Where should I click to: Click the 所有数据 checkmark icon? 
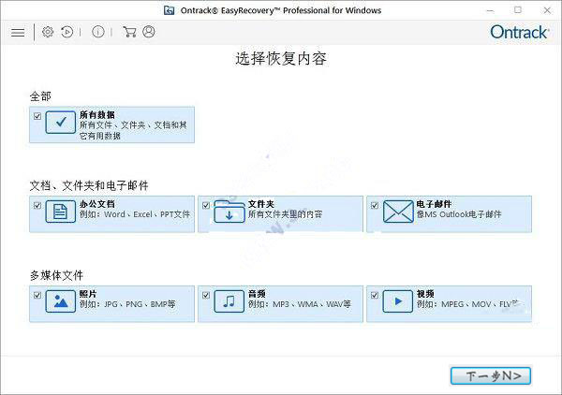pyautogui.click(x=60, y=123)
